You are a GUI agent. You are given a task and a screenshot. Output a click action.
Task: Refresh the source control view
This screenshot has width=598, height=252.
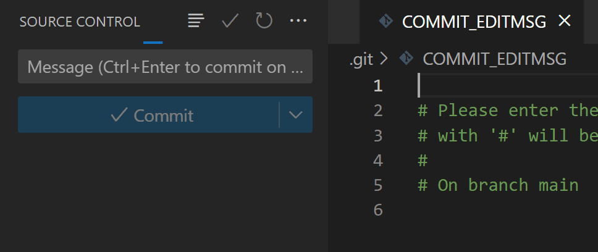(x=264, y=21)
